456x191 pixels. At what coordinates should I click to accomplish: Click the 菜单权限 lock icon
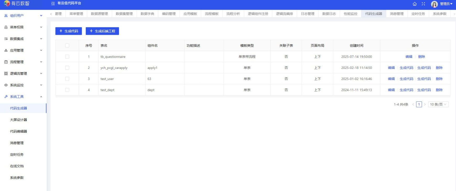tap(6, 27)
